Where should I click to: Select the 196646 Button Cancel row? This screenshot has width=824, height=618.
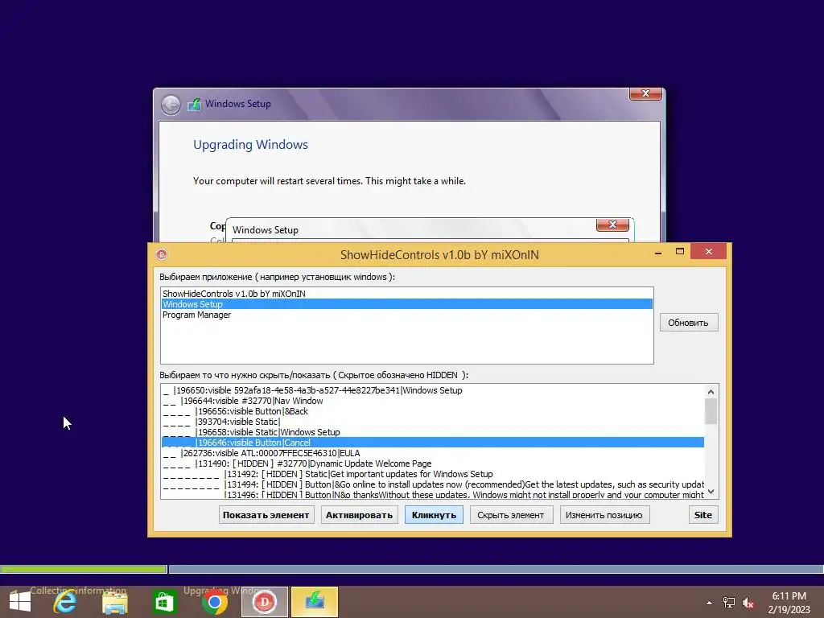point(432,443)
